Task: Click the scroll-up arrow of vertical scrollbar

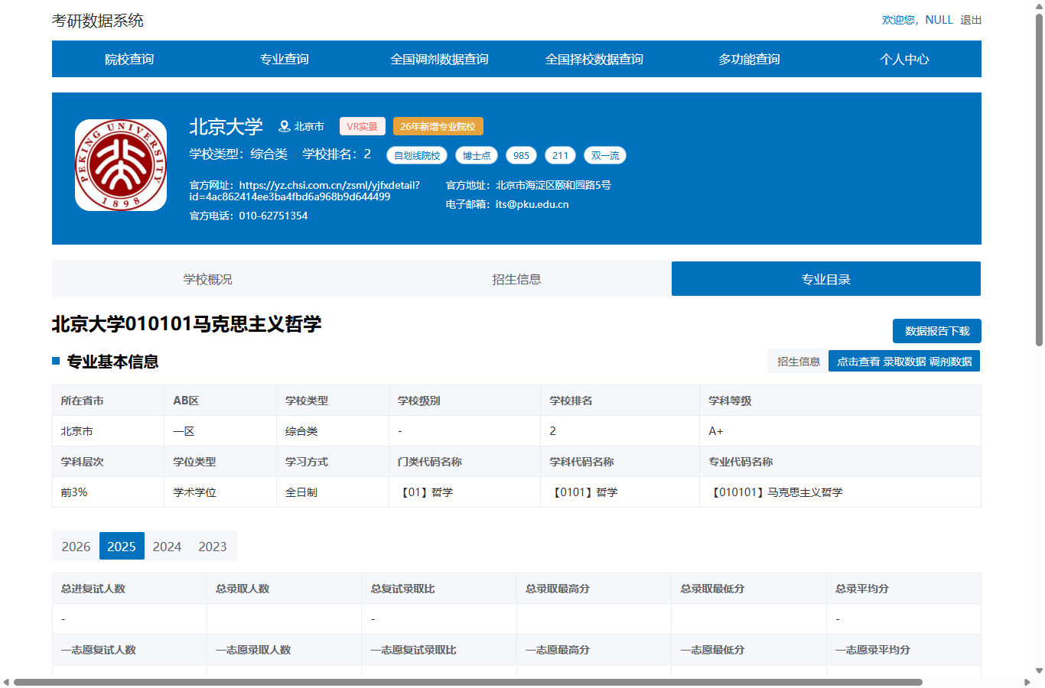Action: coord(1039,6)
